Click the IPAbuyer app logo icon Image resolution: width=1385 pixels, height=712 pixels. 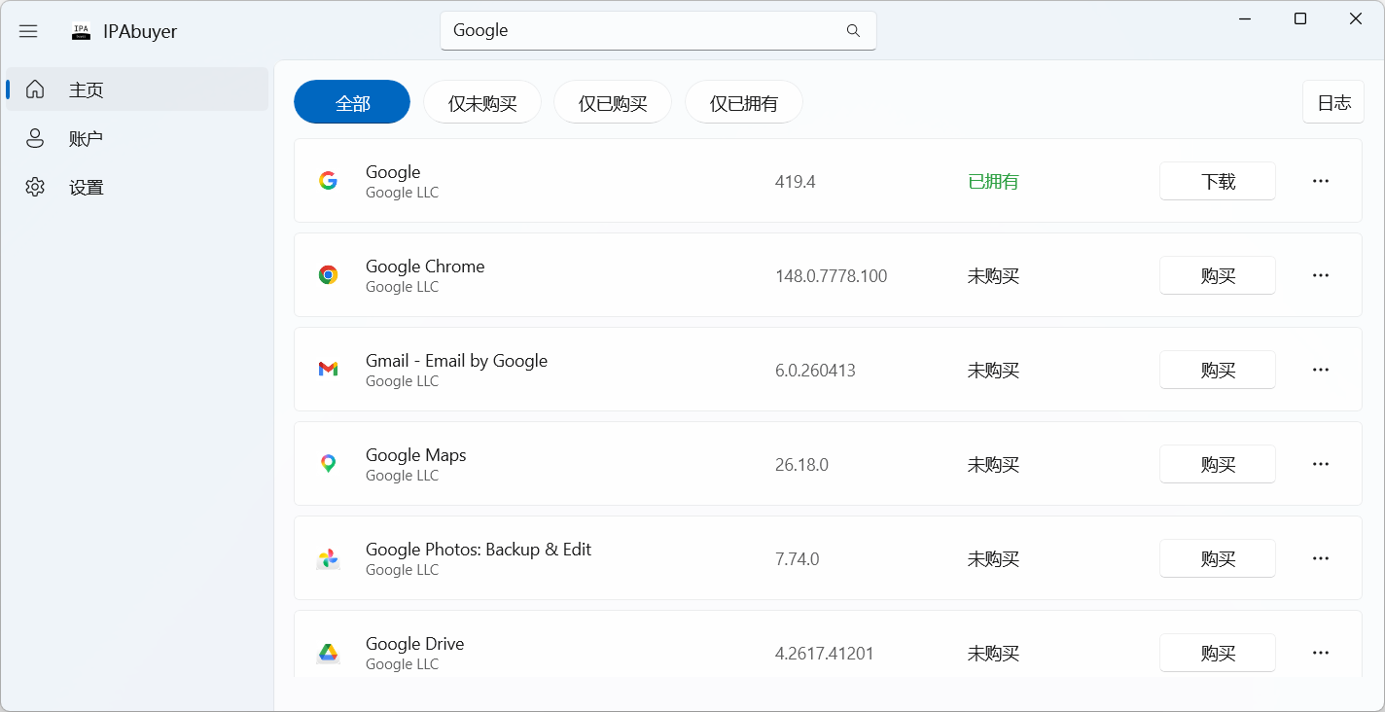[x=81, y=31]
